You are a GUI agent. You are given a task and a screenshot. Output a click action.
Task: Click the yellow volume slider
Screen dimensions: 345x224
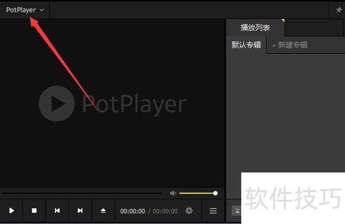point(199,193)
